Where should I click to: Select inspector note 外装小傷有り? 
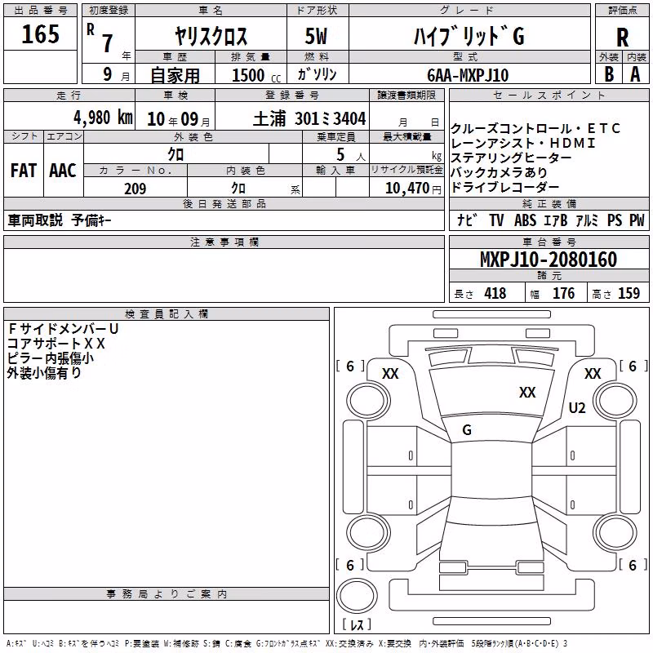(x=44, y=373)
